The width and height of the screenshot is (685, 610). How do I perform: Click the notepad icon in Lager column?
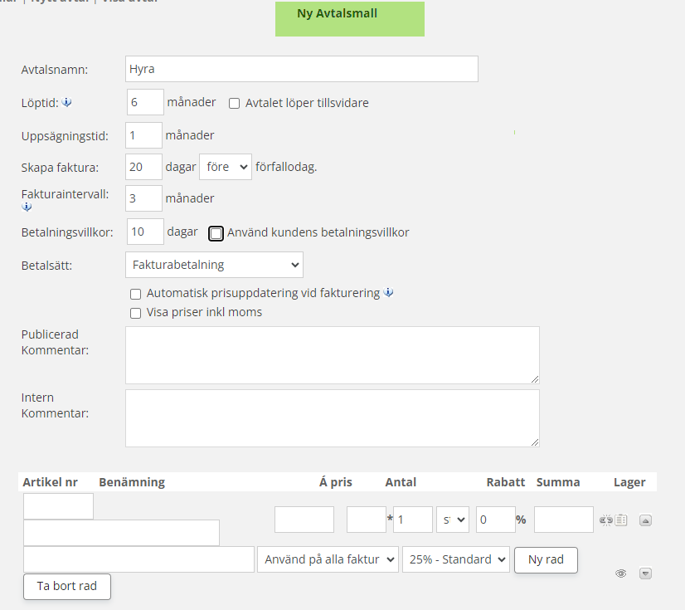[621, 520]
